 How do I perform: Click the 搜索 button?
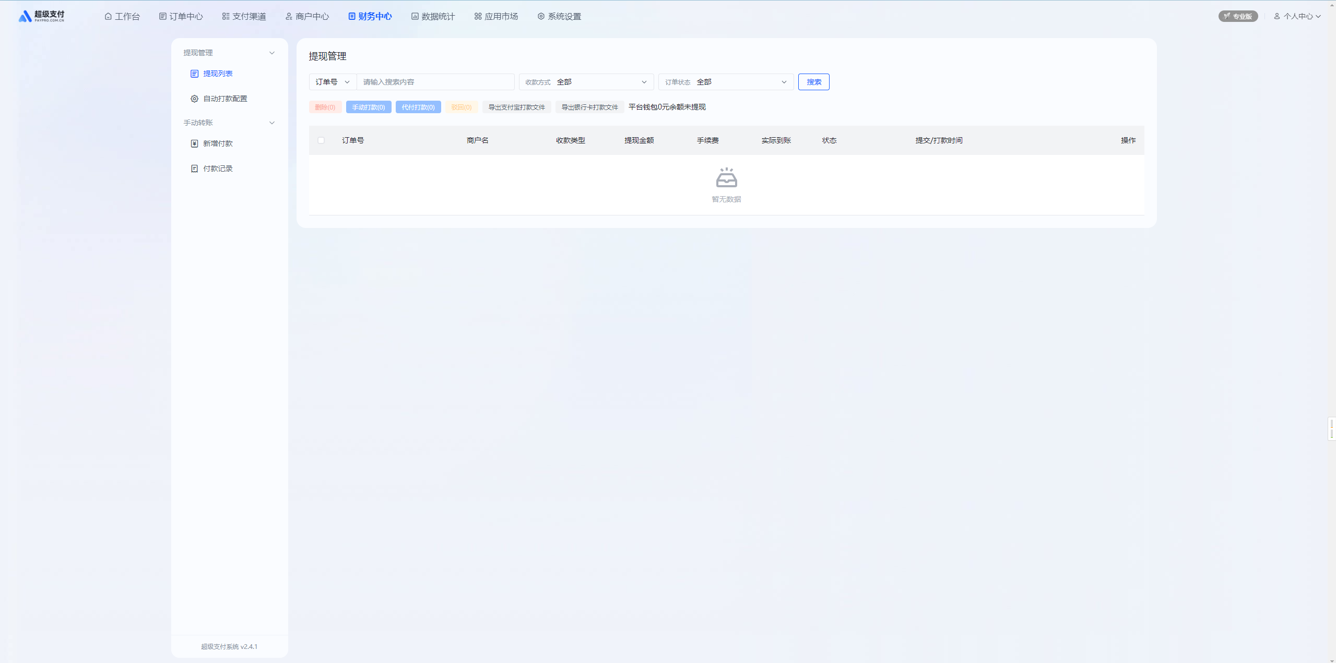coord(813,82)
